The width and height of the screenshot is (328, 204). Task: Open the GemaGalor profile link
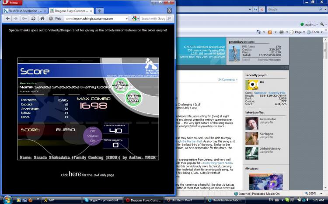click(268, 119)
